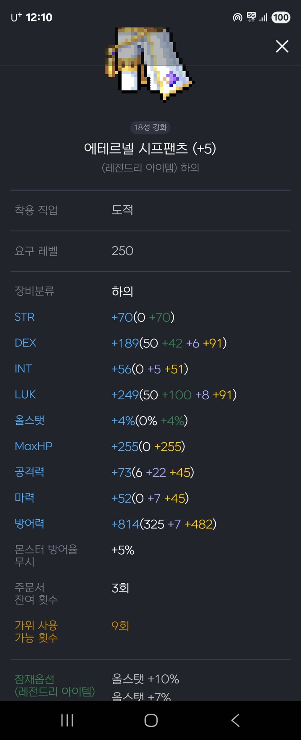Tap the hotspot icon in status bar
Image resolution: width=301 pixels, height=740 pixels.
click(x=237, y=17)
